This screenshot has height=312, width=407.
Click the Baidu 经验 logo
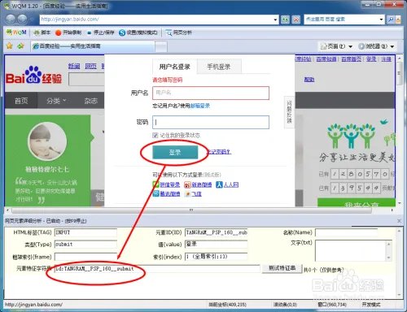click(x=33, y=76)
